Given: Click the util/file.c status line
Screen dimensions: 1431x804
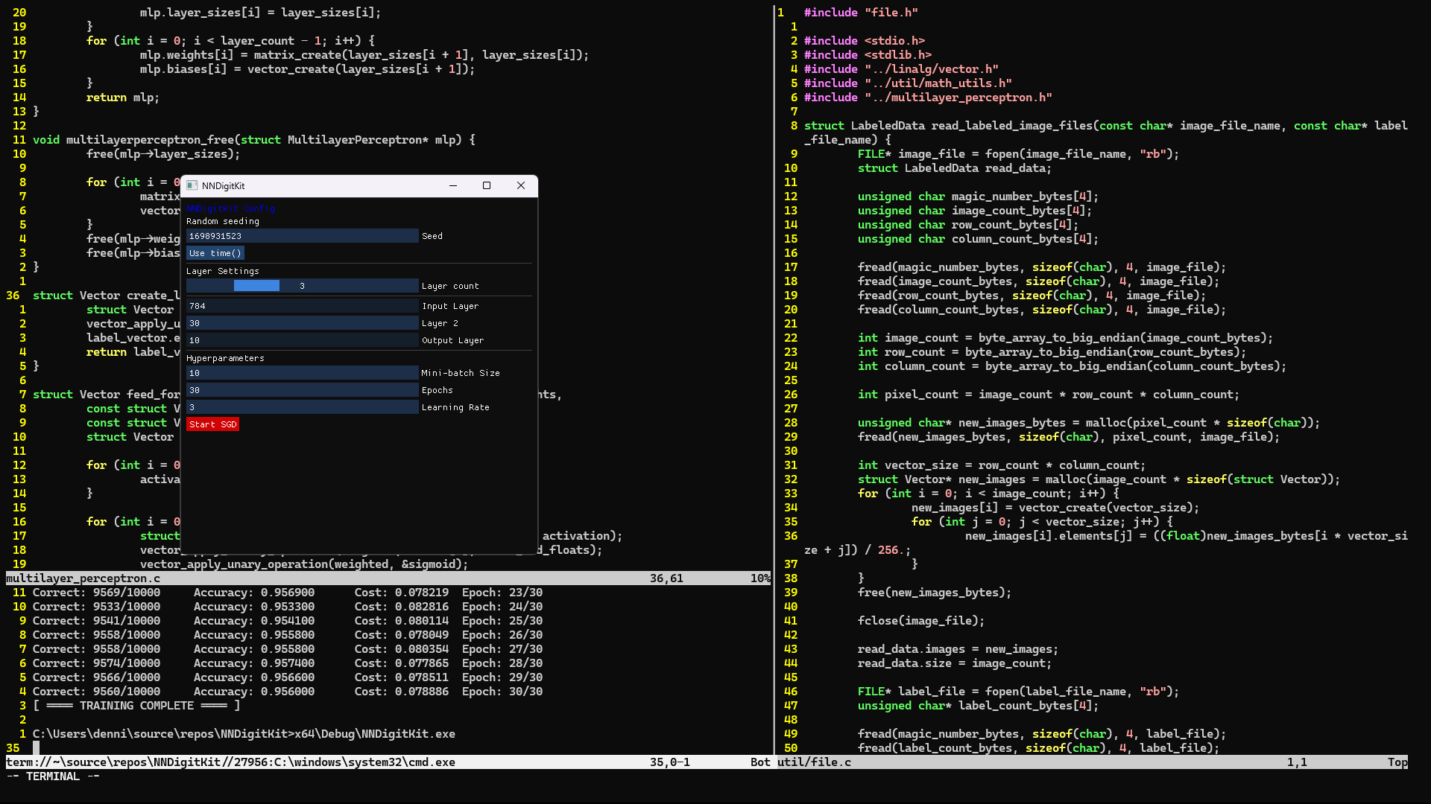Looking at the screenshot, I should pos(1093,762).
